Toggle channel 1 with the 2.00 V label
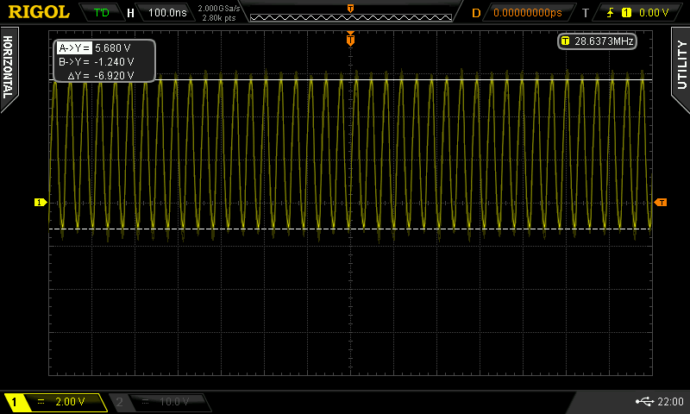 pyautogui.click(x=56, y=402)
